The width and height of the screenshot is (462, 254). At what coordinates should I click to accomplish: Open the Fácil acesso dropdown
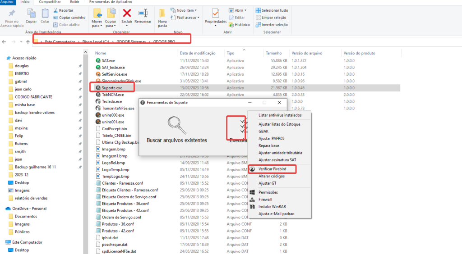[186, 18]
